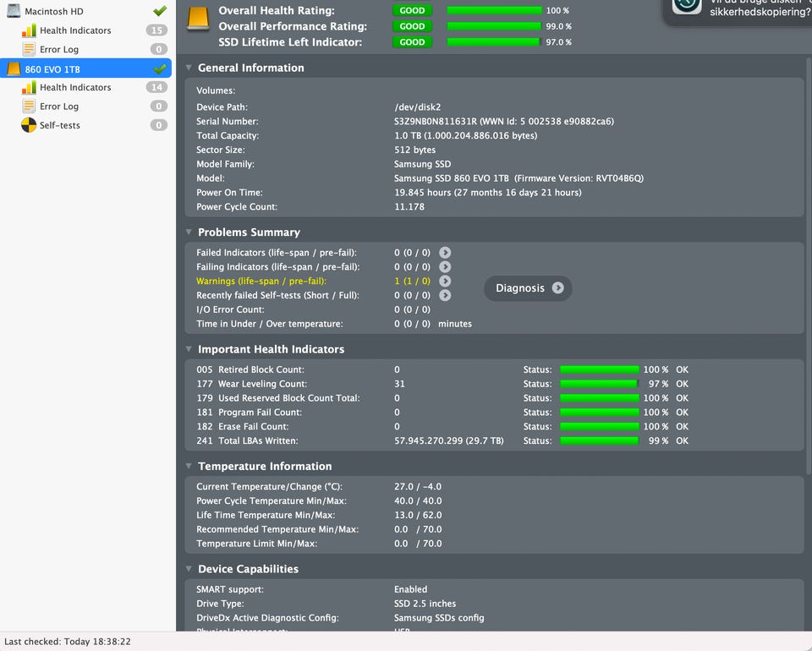Click Overall Health Rating progress bar
The image size is (812, 651).
click(494, 10)
